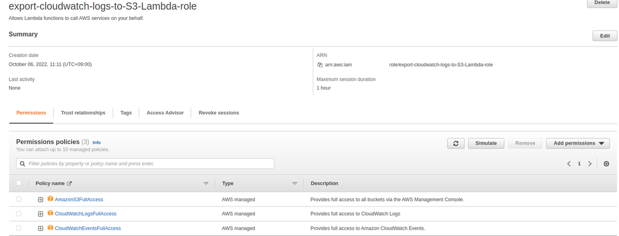619x236 pixels.
Task: Click 'Provides full access to all buckets' description
Action: tap(387, 200)
